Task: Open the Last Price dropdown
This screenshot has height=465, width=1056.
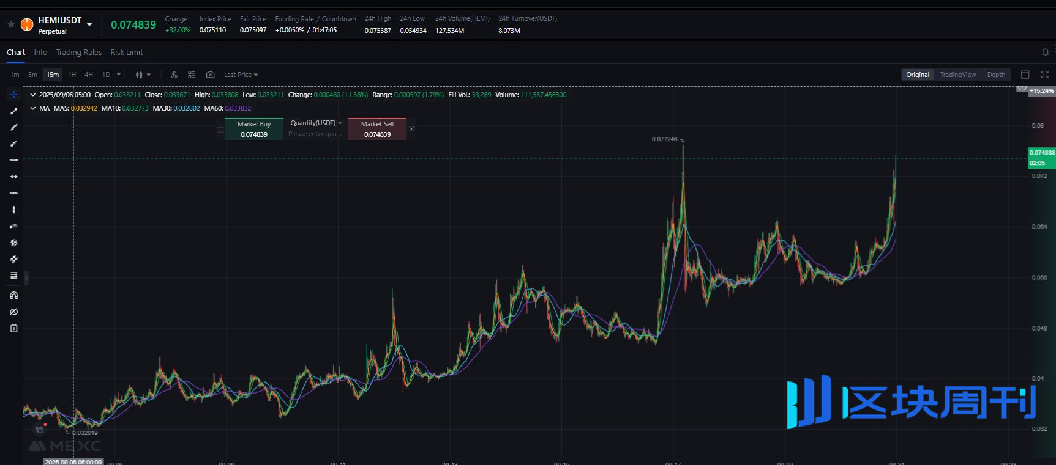Action: coord(241,75)
